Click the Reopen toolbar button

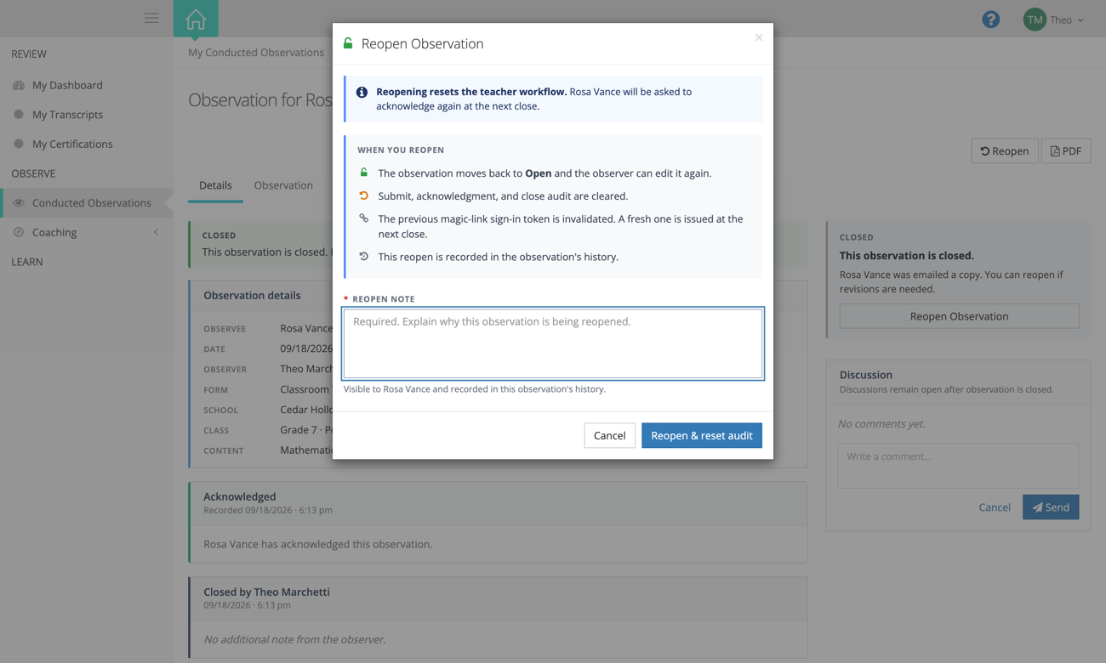pos(1005,150)
